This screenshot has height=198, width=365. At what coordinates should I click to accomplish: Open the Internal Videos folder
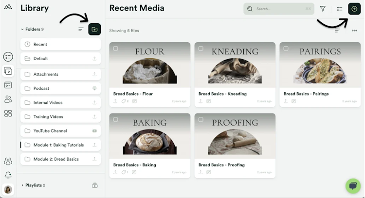(x=60, y=102)
